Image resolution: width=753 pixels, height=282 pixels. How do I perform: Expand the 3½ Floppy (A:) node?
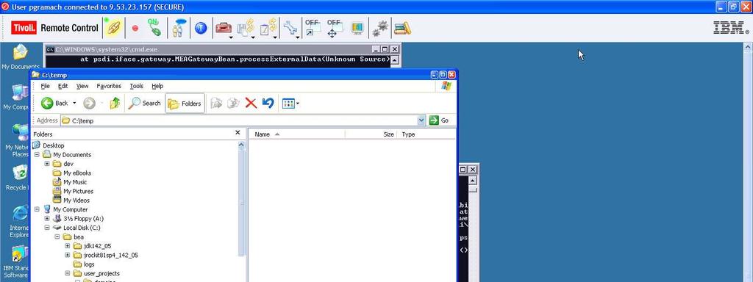point(47,218)
